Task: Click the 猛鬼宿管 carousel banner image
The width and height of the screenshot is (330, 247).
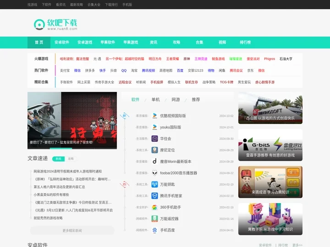Action: coord(72,120)
